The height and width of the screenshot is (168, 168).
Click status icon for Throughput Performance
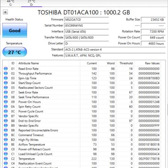[x=6, y=73]
